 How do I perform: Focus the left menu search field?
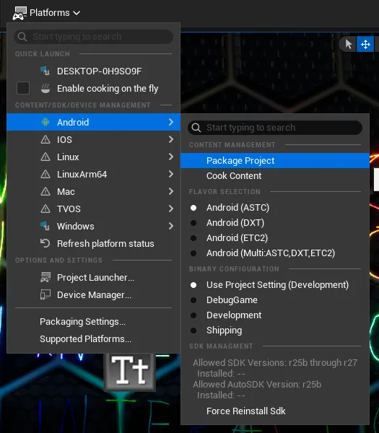point(93,37)
